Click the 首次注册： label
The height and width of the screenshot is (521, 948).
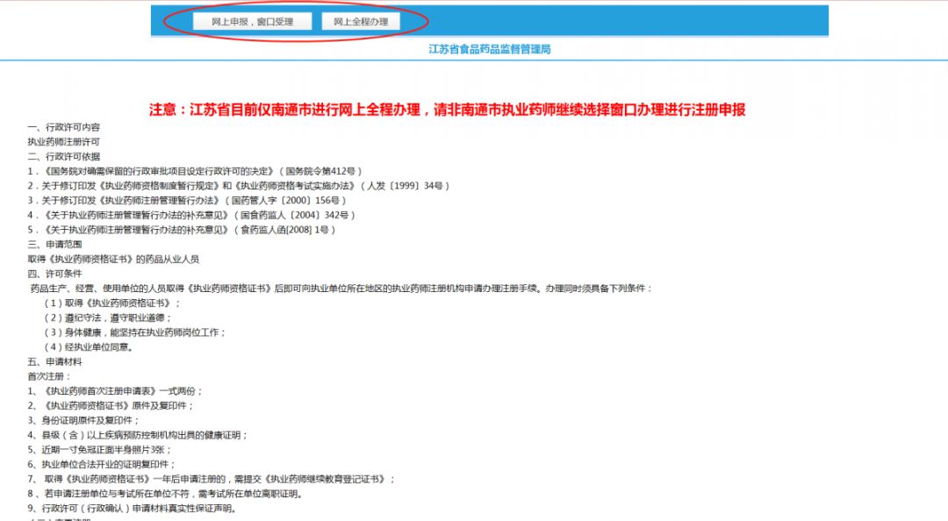[x=49, y=376]
